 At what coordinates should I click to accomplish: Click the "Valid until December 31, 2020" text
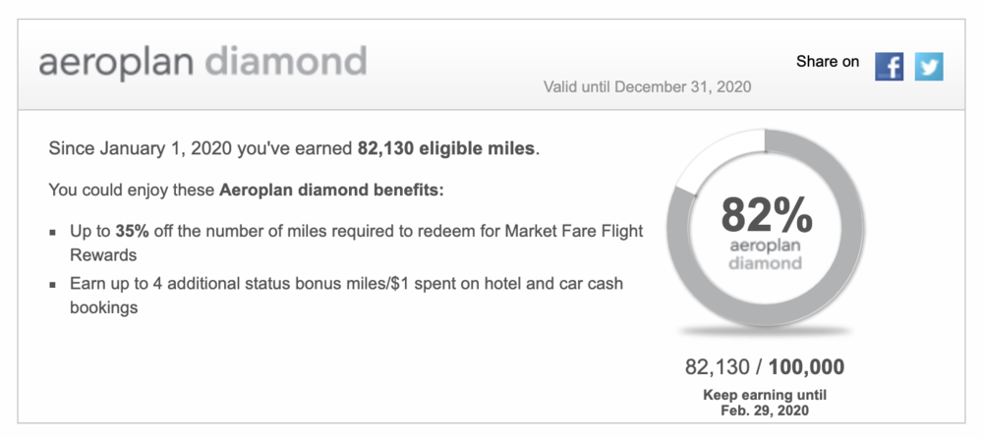(647, 86)
